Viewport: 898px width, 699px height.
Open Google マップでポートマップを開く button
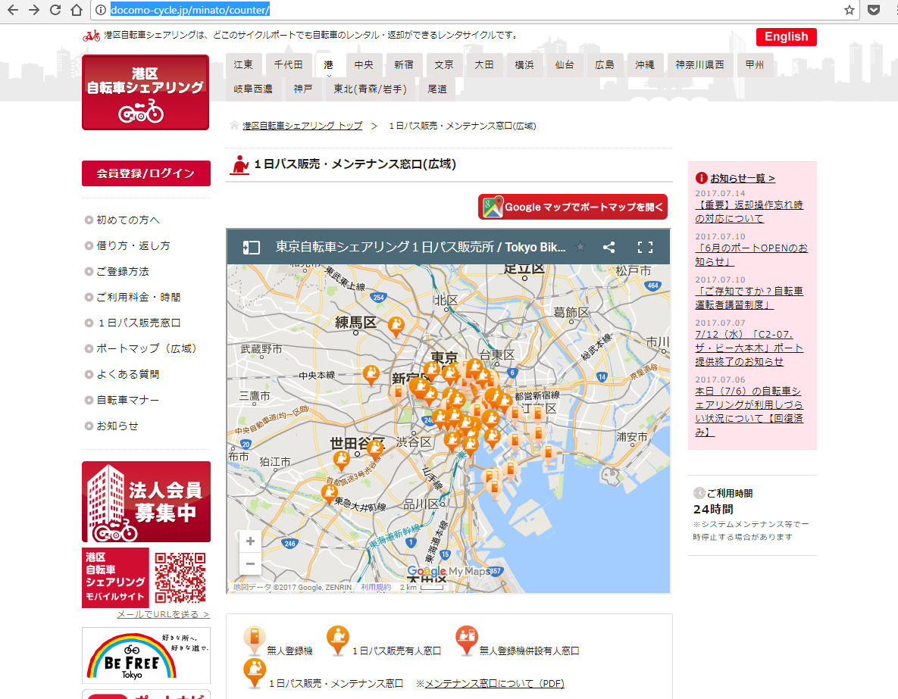[x=573, y=207]
